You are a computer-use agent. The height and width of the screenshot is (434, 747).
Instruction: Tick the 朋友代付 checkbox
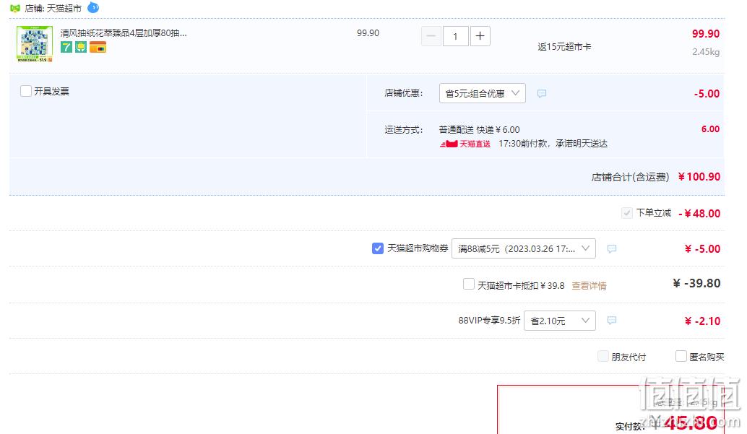(x=603, y=356)
